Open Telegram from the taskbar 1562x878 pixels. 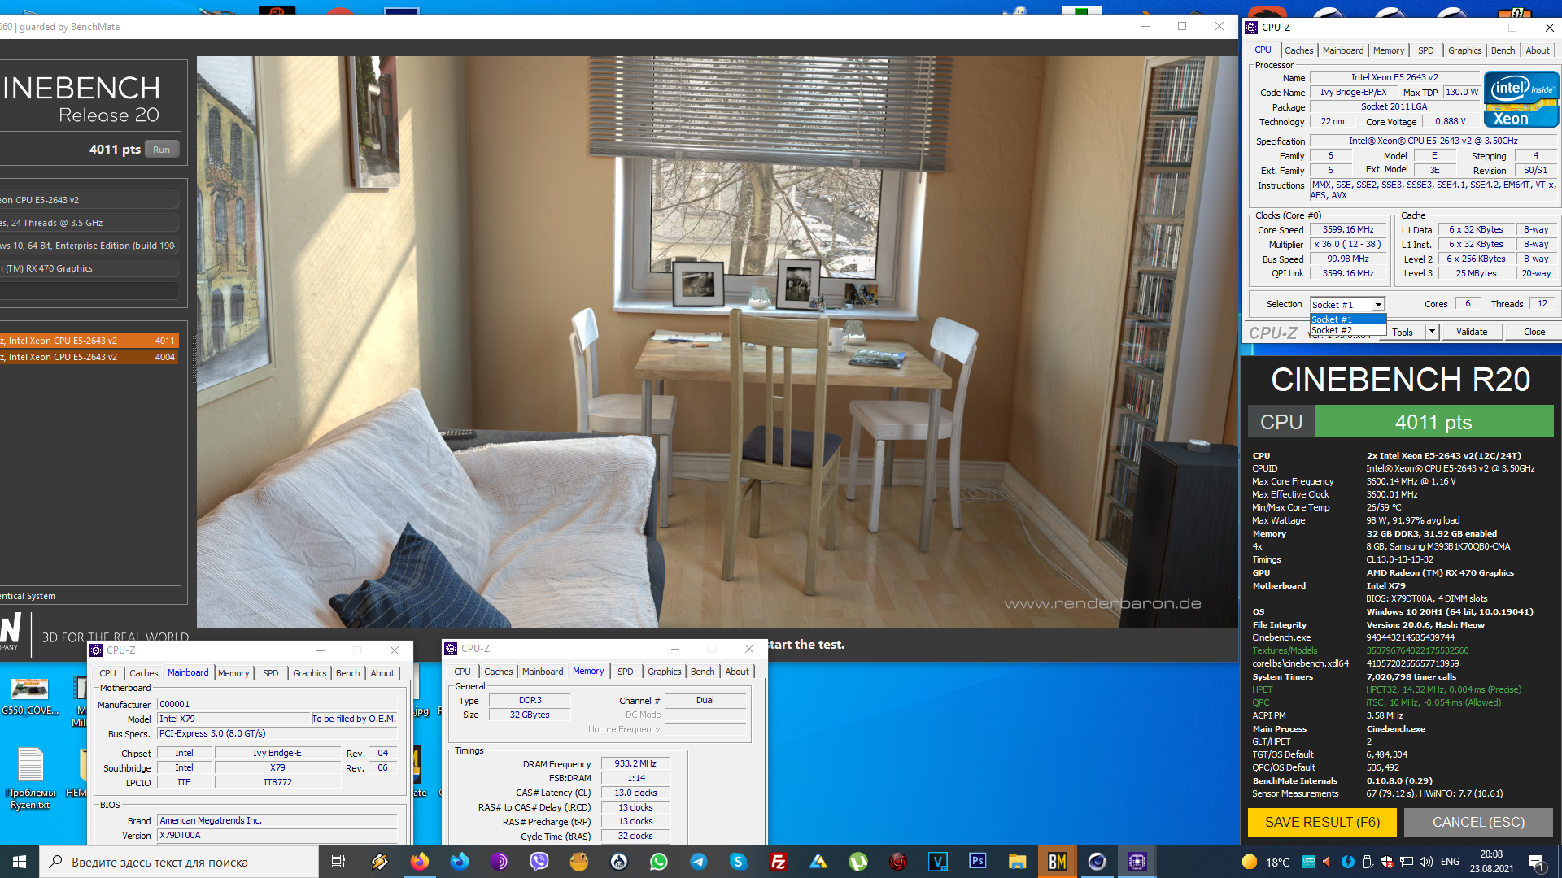click(699, 862)
